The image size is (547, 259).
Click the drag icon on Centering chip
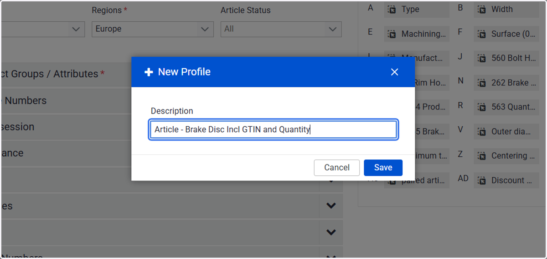coord(481,156)
